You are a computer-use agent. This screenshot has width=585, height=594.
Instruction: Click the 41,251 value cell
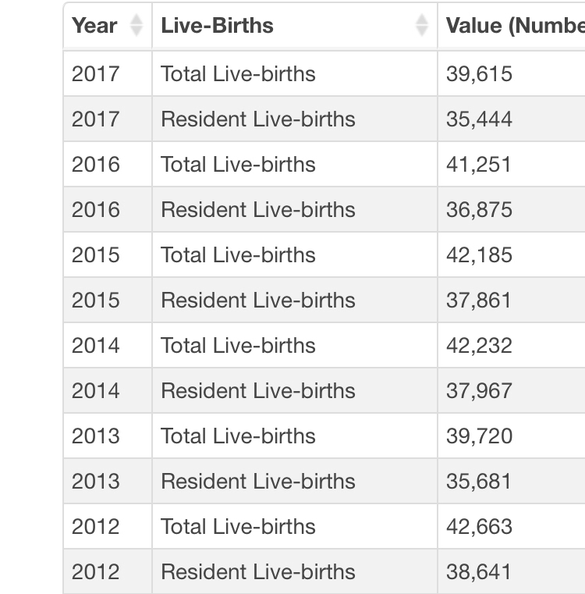[x=479, y=165]
